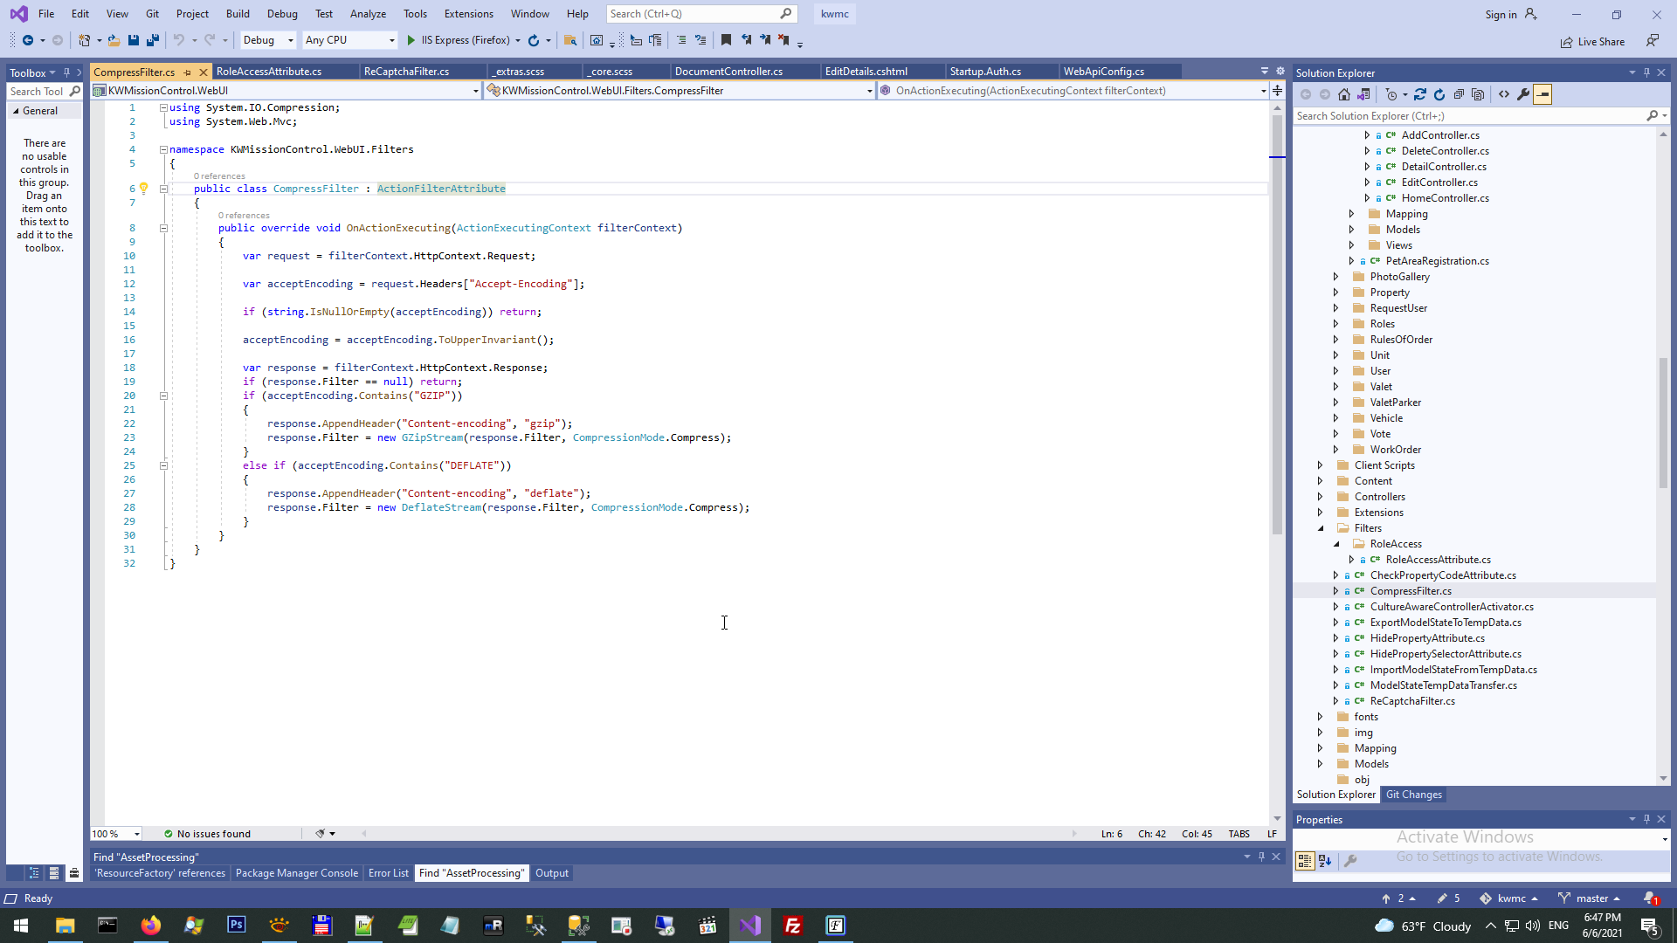1677x943 pixels.
Task: Click the editor vertical scrollbar thumb
Action: click(x=1277, y=323)
